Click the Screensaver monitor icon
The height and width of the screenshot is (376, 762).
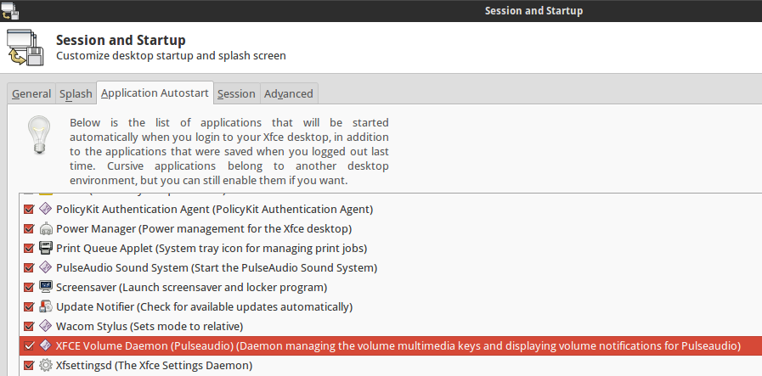point(46,287)
